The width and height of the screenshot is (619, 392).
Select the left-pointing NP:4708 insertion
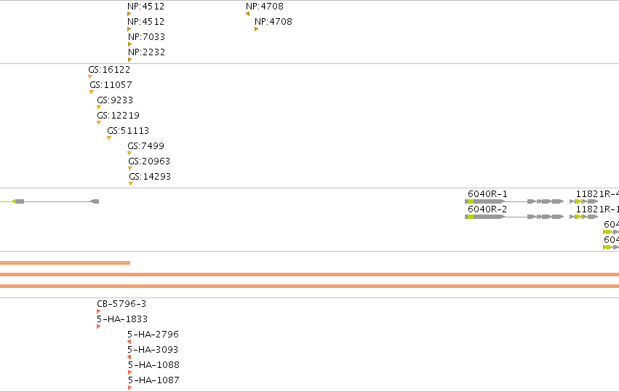247,14
